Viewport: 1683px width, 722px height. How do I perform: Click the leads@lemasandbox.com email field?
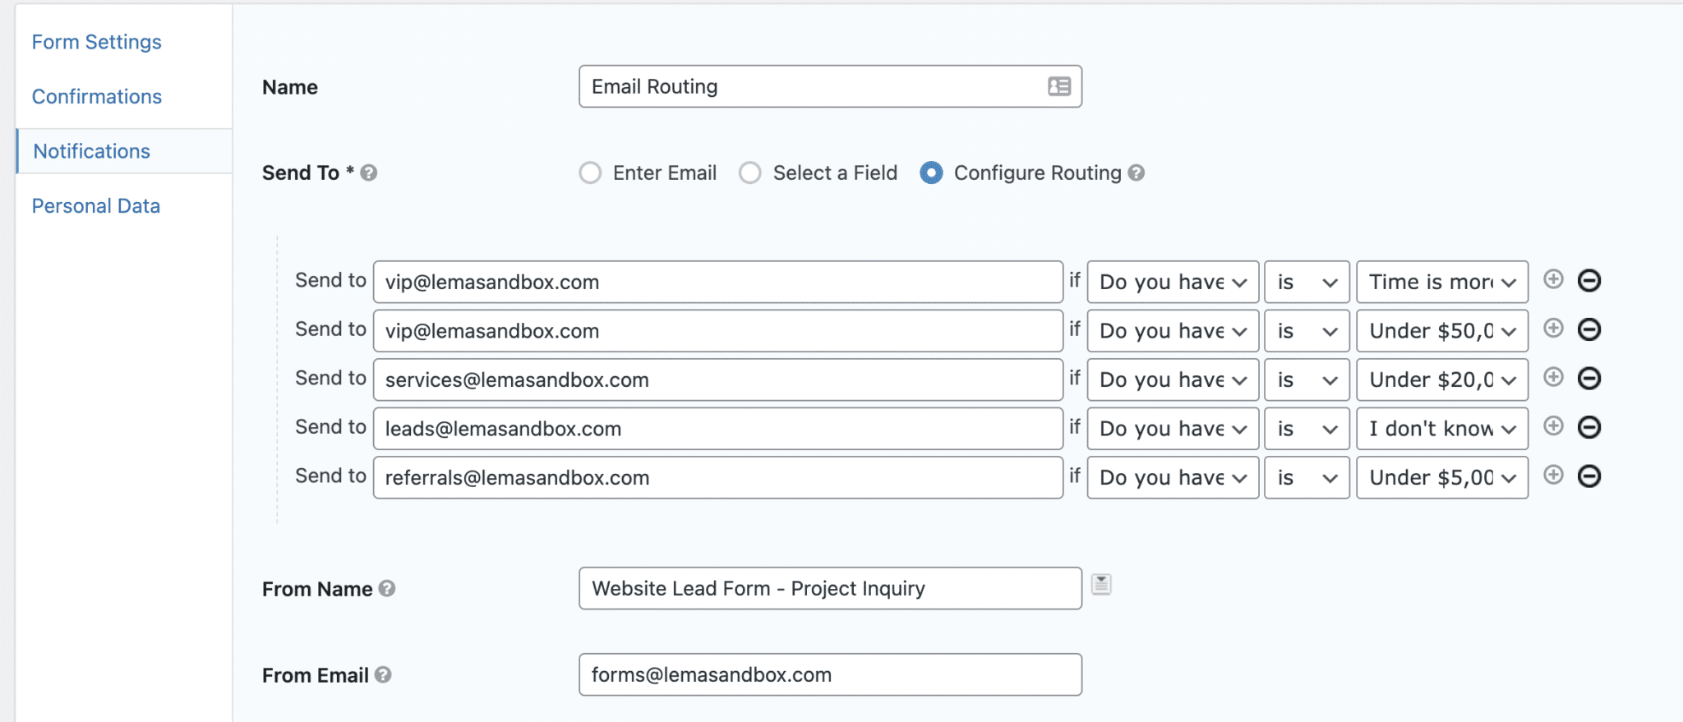coord(718,429)
